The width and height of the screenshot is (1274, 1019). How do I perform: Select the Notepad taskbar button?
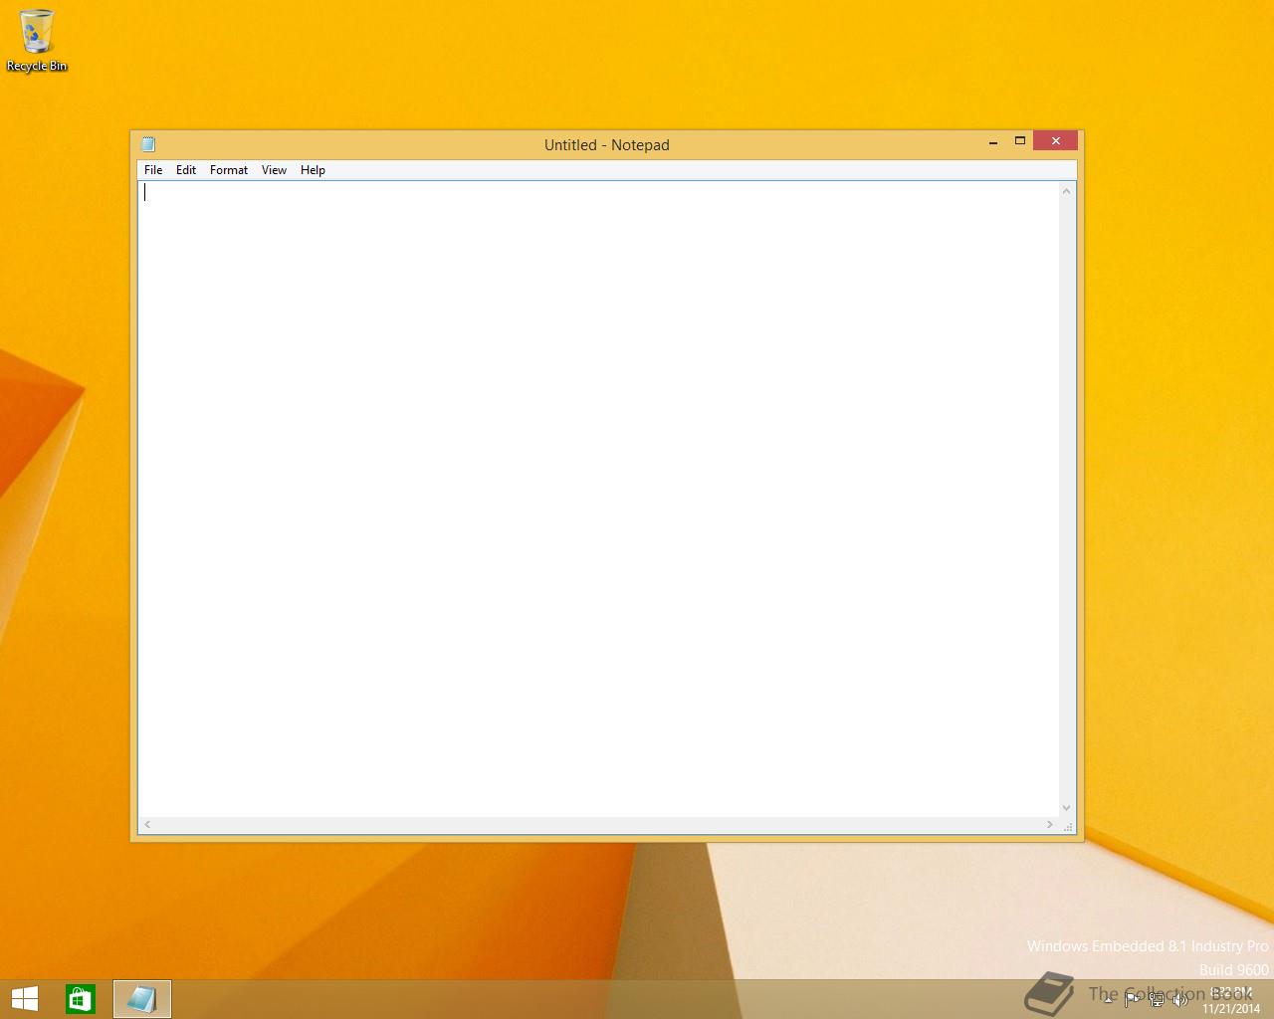(141, 999)
